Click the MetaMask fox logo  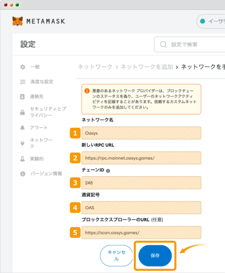(18, 21)
